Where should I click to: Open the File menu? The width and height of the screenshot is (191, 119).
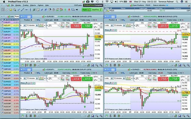[x=13, y=5]
